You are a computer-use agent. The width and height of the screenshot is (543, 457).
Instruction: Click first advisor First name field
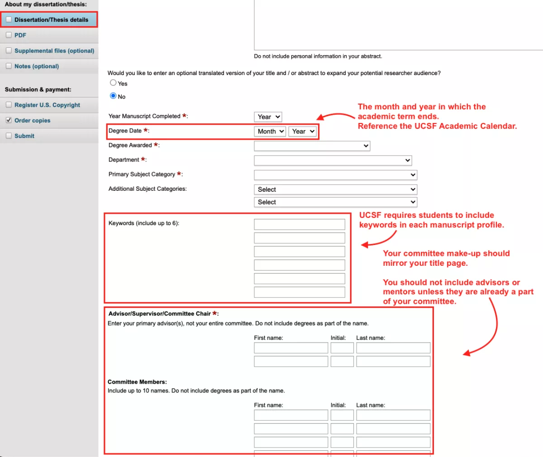click(x=291, y=348)
